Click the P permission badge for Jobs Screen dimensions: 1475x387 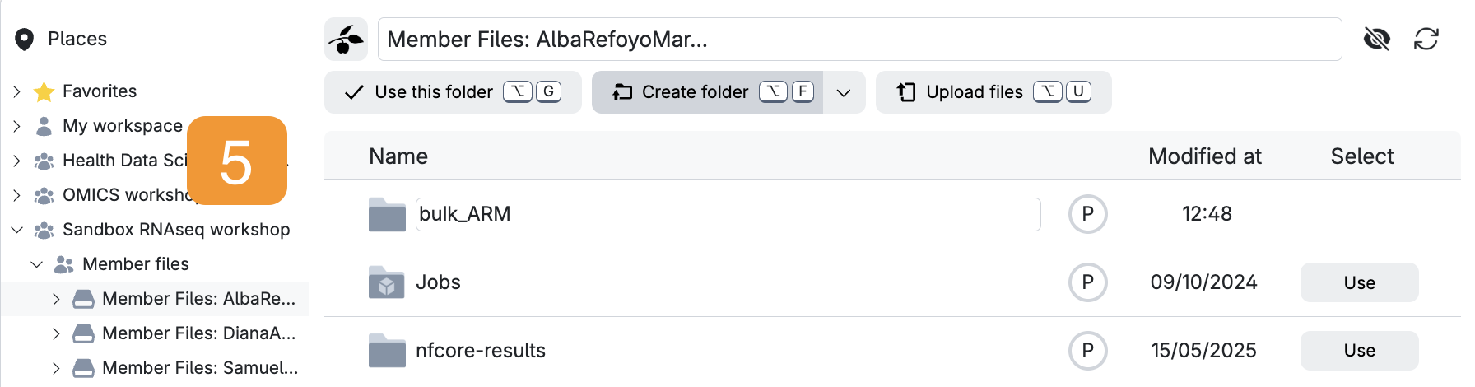point(1087,282)
